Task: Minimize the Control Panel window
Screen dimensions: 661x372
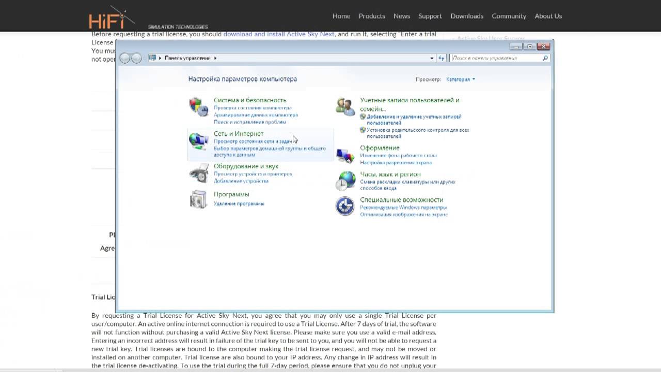Action: (x=515, y=47)
